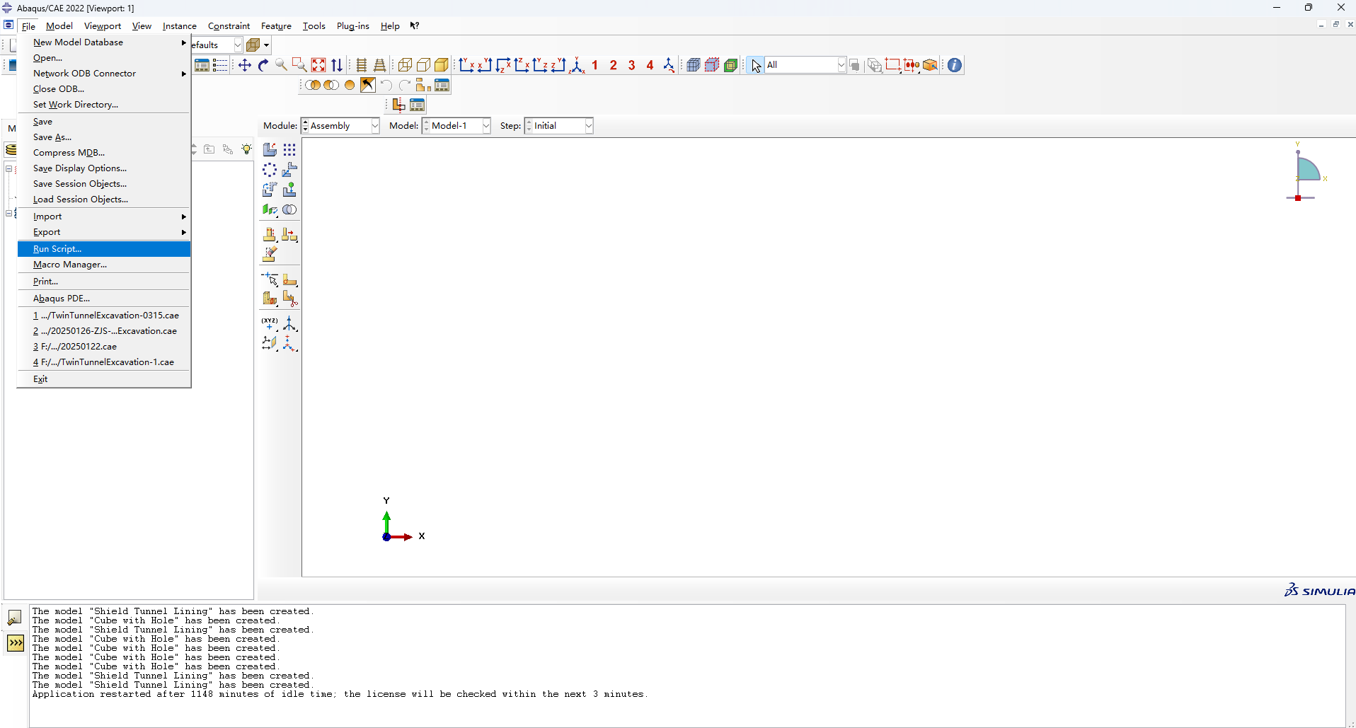Screen dimensions: 1356x728
Task: Open the Feature menu
Action: point(276,26)
